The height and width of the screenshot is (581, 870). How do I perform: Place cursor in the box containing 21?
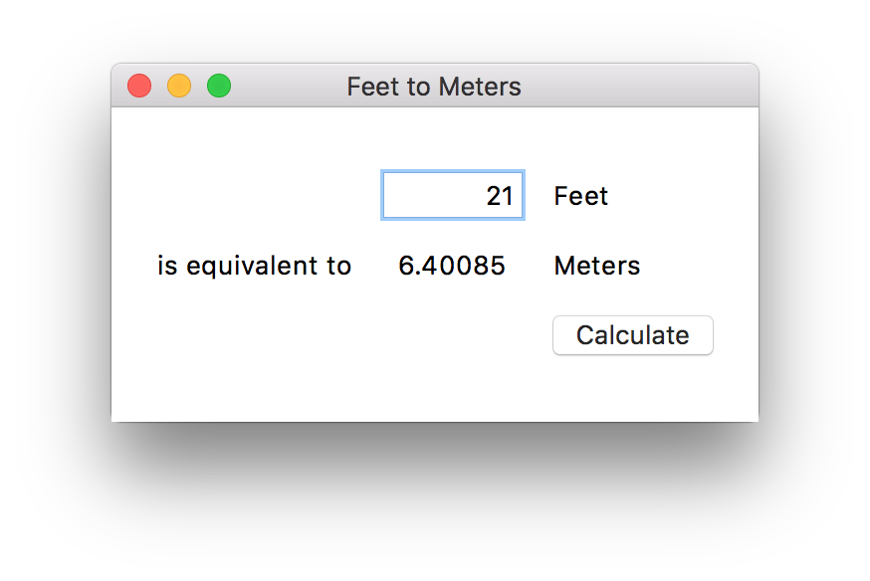[x=453, y=196]
